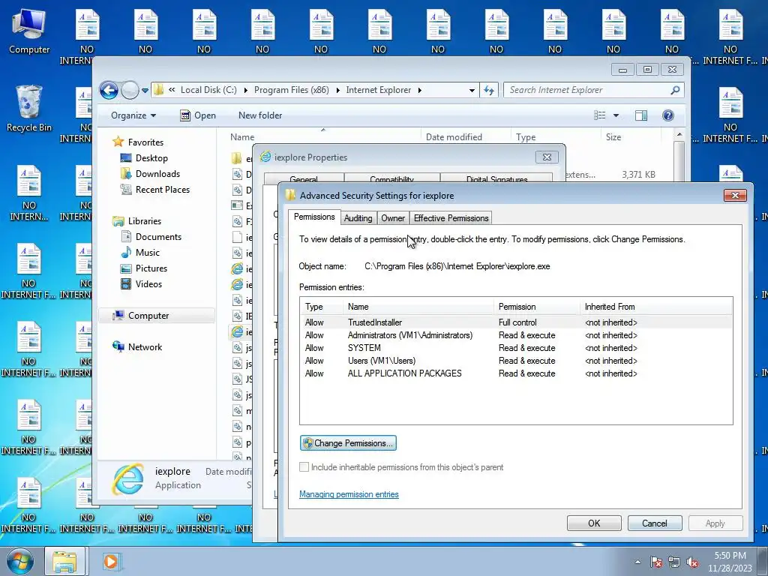Open Windows Explorer from the taskbar

pos(65,562)
